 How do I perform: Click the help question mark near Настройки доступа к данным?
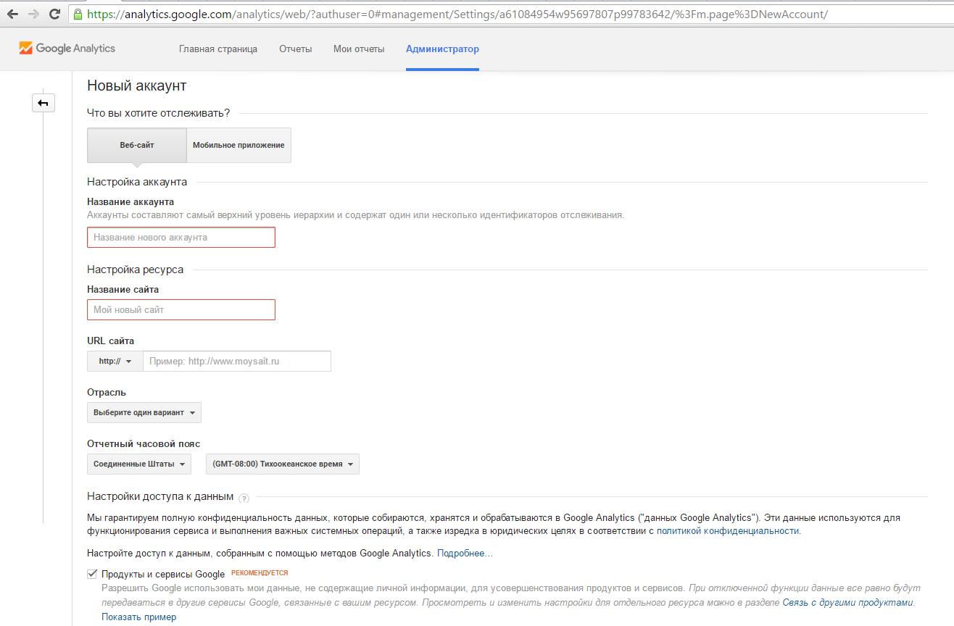click(x=244, y=498)
